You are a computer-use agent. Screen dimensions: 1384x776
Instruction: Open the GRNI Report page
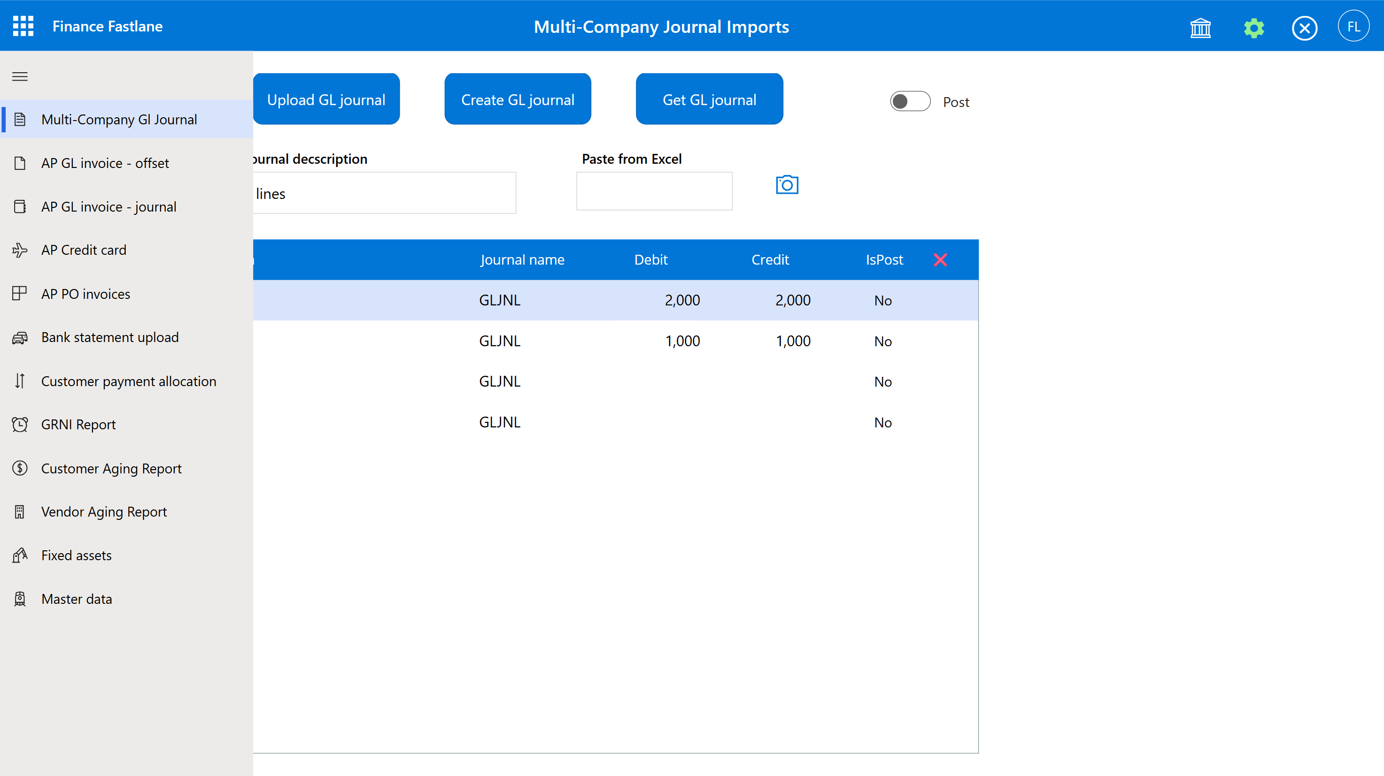(x=78, y=424)
